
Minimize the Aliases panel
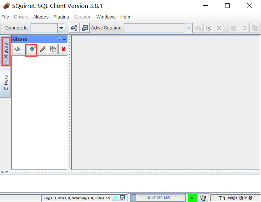(x=65, y=39)
